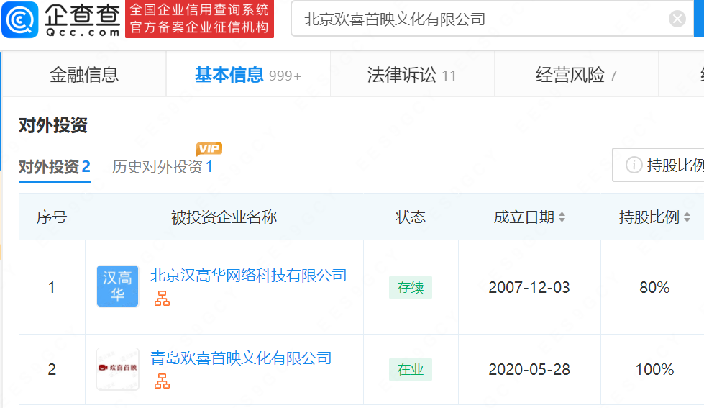The image size is (704, 408).
Task: Open 青岛欢喜首映文化有限公司 company link
Action: coord(241,358)
